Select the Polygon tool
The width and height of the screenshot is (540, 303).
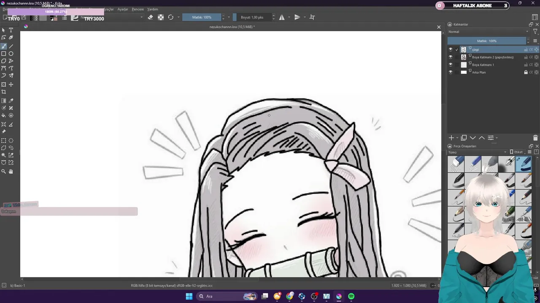point(4,61)
